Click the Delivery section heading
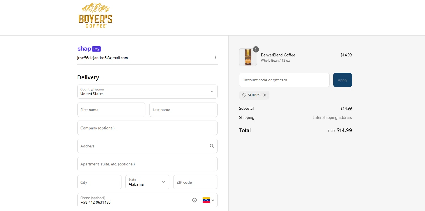Viewport: 425px width, 211px height. tap(88, 77)
